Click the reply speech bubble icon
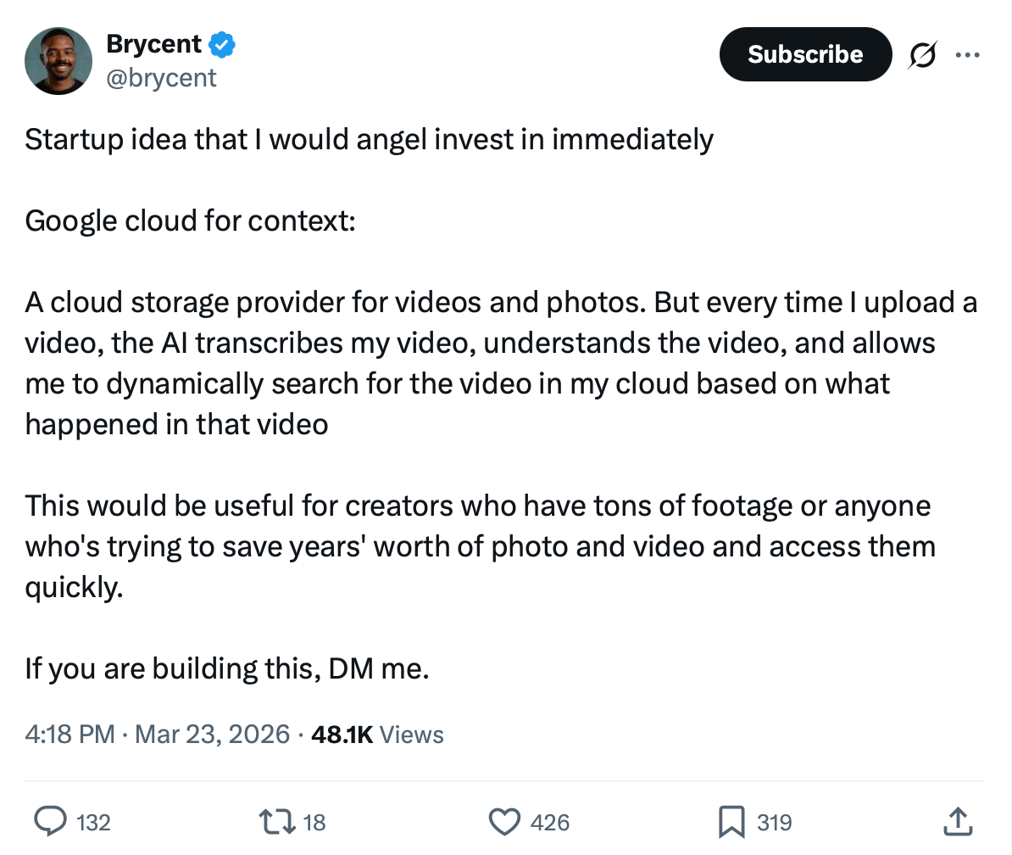 pos(50,821)
